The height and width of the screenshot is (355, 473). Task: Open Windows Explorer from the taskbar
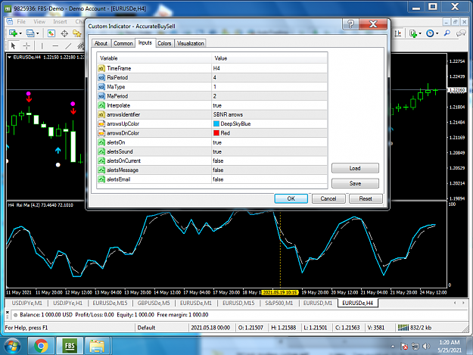[x=97, y=346]
